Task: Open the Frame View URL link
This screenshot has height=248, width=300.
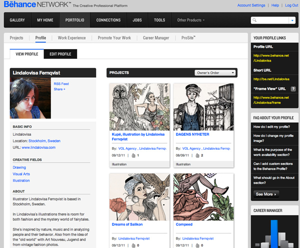Action: [x=271, y=100]
